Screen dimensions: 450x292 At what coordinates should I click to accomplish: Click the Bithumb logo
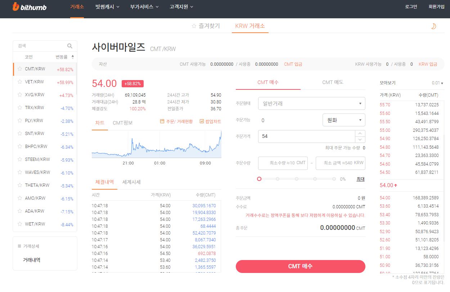pyautogui.click(x=30, y=7)
